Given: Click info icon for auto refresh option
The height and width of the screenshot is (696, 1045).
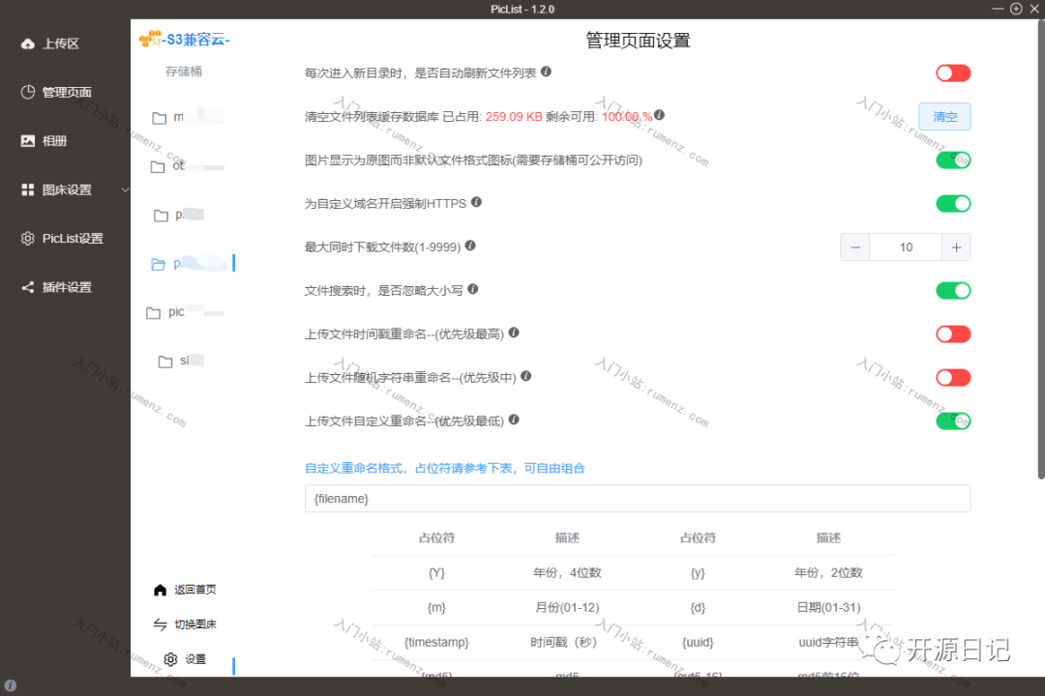Looking at the screenshot, I should tap(546, 72).
